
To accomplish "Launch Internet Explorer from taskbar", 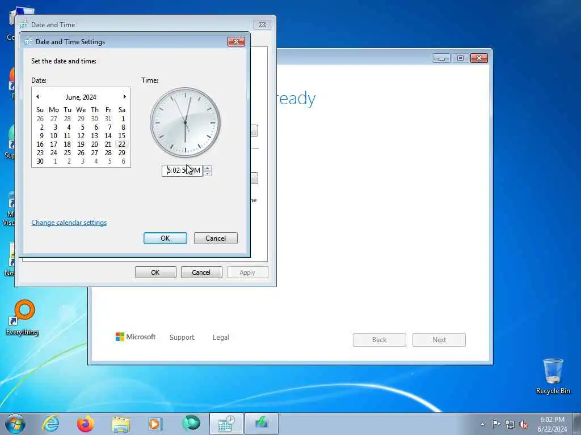I will 50,424.
